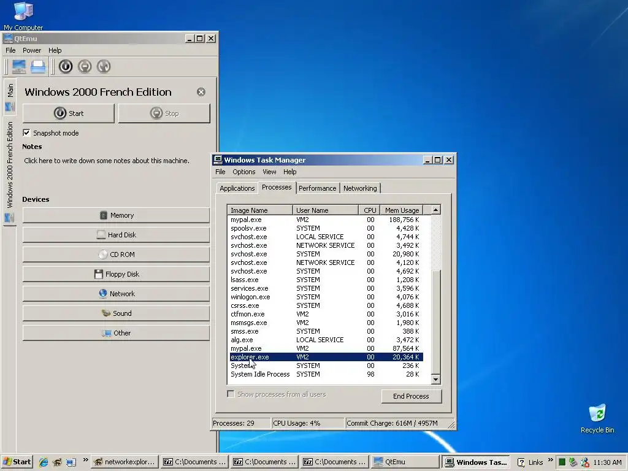Image resolution: width=628 pixels, height=471 pixels.
Task: Expand the Other device section
Action: coord(116,333)
